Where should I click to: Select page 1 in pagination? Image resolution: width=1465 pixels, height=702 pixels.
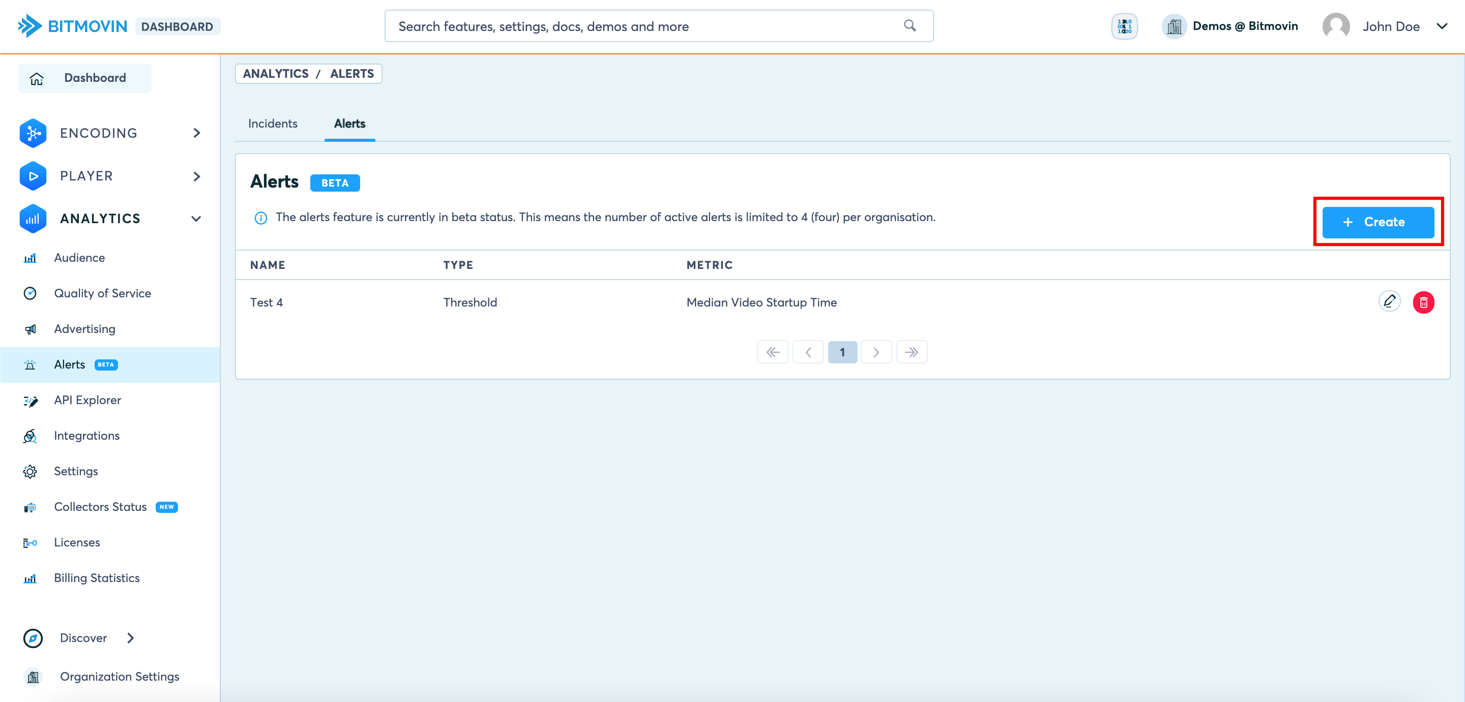(842, 352)
